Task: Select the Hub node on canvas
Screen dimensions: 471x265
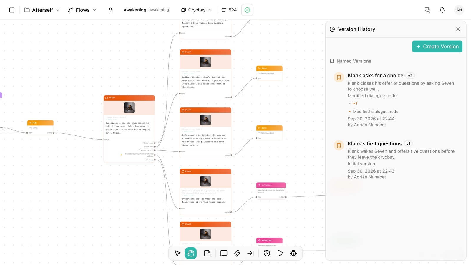Action: tap(40, 127)
